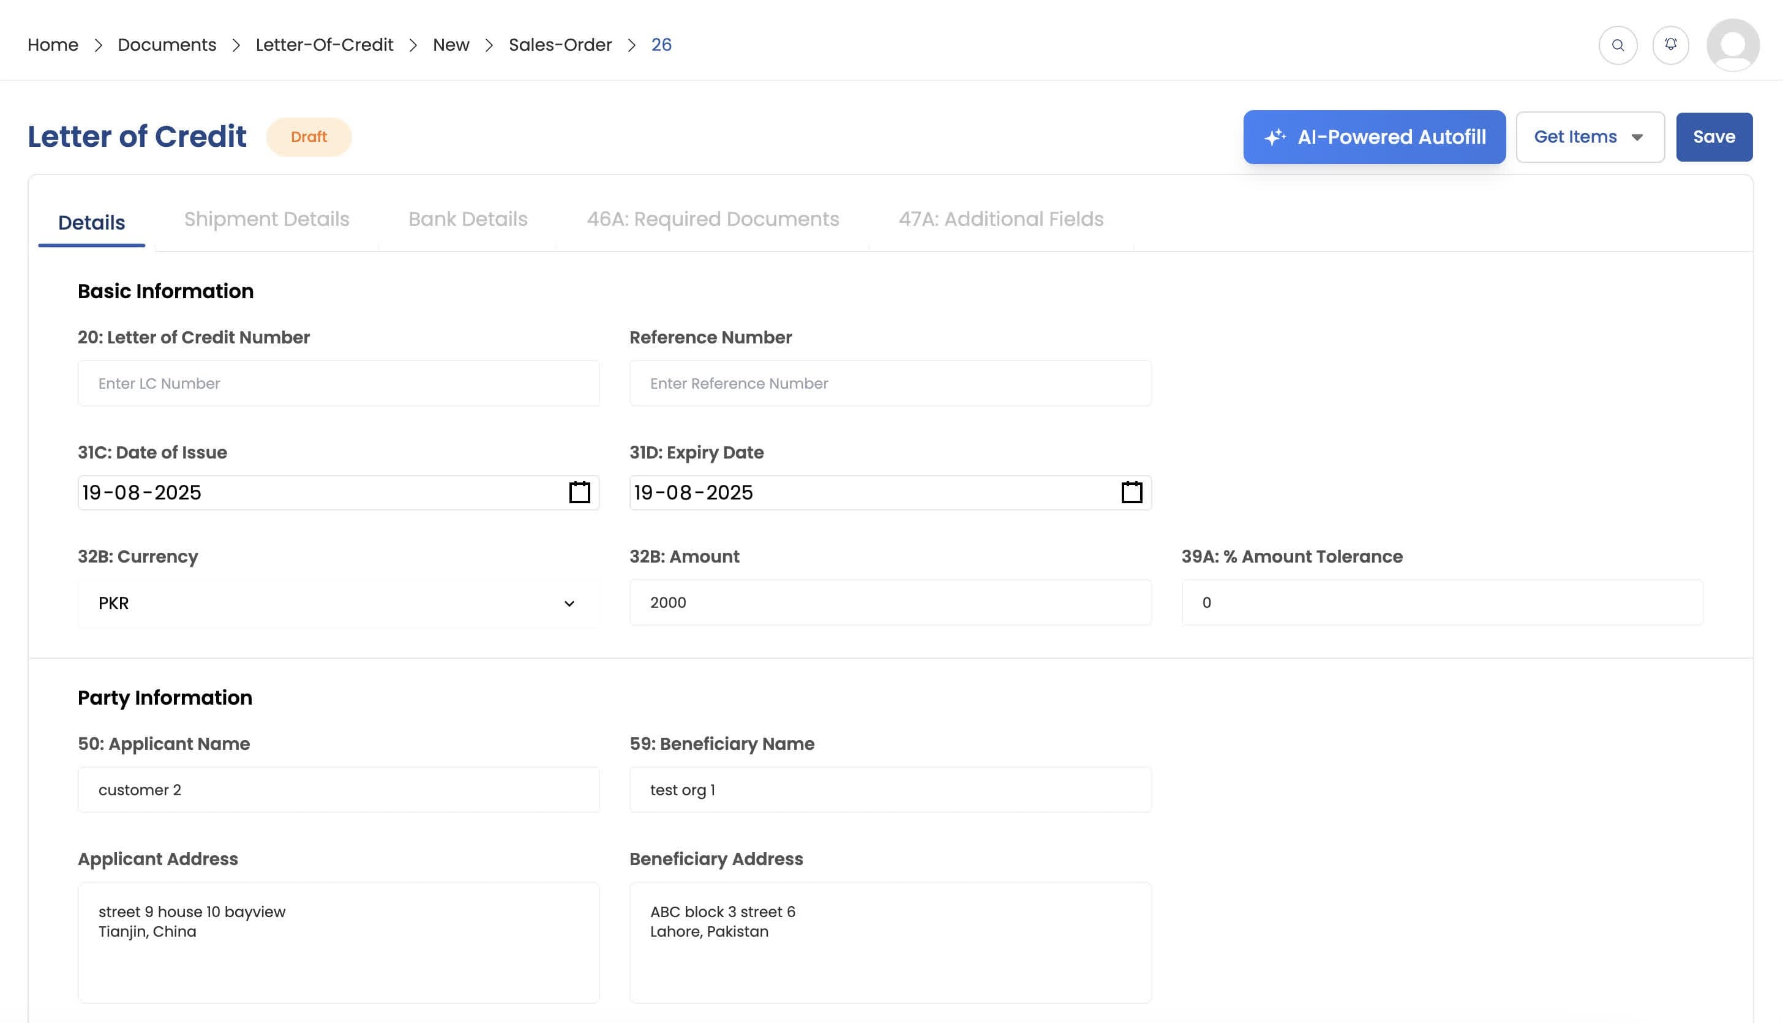Save the Letter of Credit
This screenshot has width=1783, height=1023.
1714,137
